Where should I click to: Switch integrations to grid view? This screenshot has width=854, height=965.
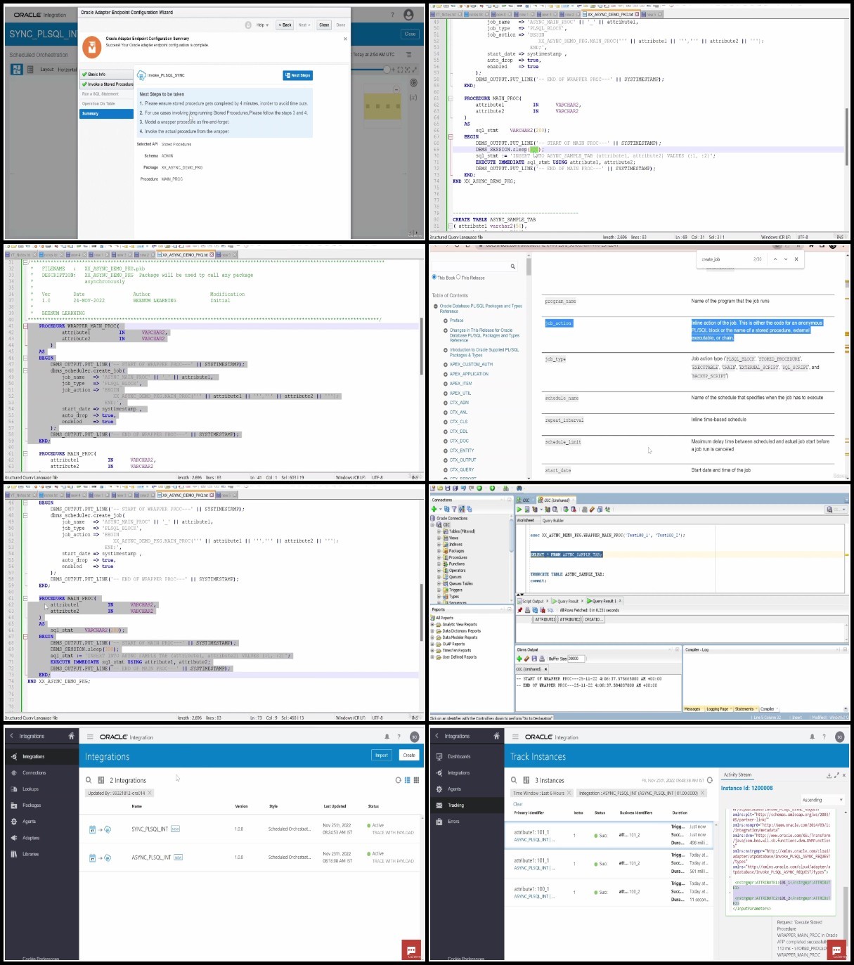[416, 780]
